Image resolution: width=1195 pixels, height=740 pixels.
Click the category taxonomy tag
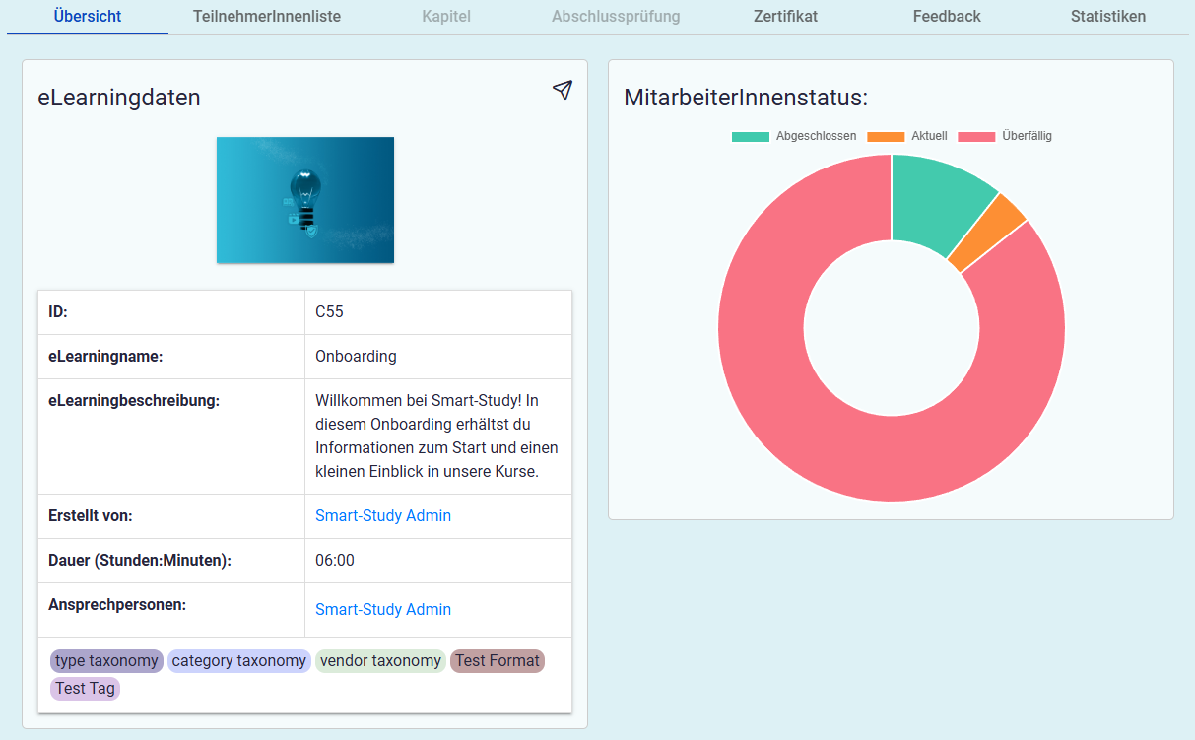(238, 661)
